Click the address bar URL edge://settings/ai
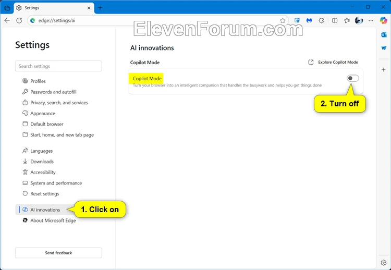The image size is (391, 270). tap(57, 20)
